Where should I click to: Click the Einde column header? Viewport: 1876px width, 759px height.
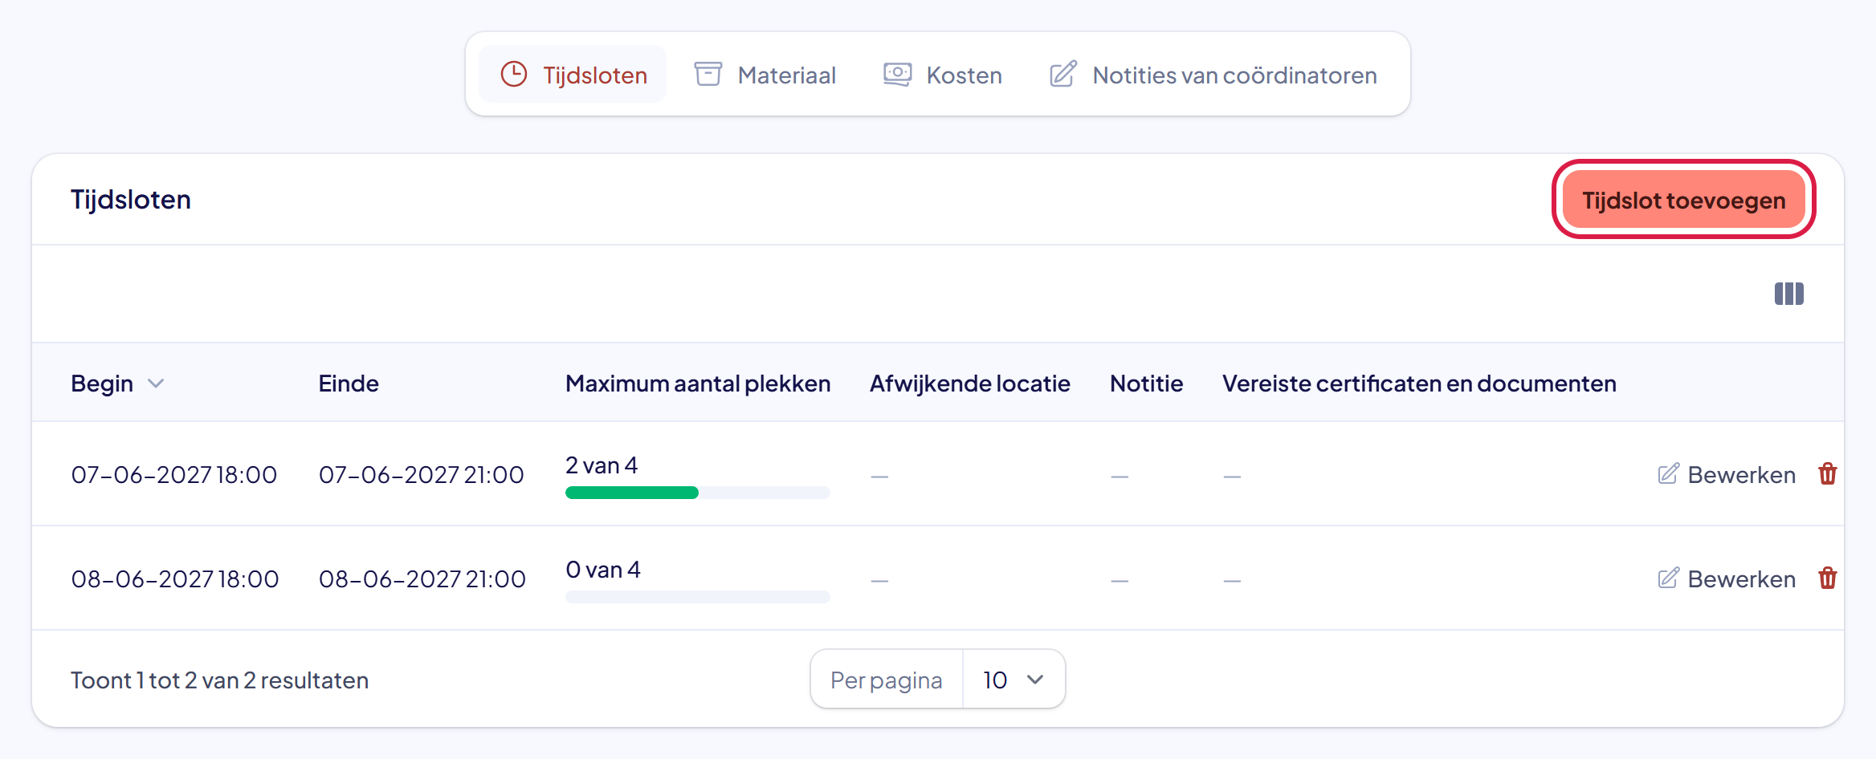tap(349, 384)
